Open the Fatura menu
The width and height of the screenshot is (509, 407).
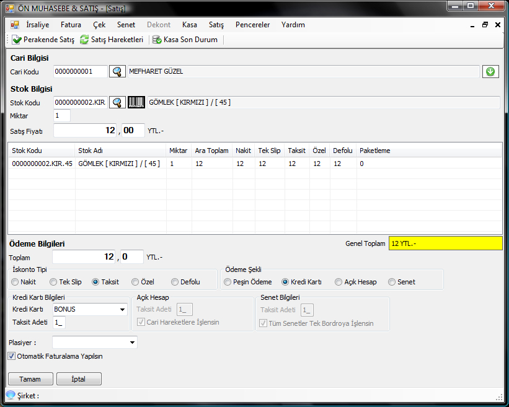tap(71, 25)
